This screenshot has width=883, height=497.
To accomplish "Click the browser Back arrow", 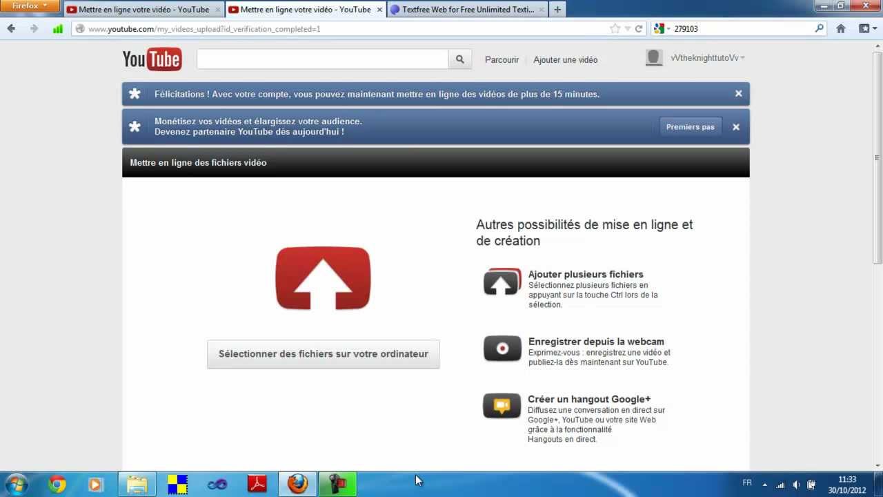I will coord(11,28).
